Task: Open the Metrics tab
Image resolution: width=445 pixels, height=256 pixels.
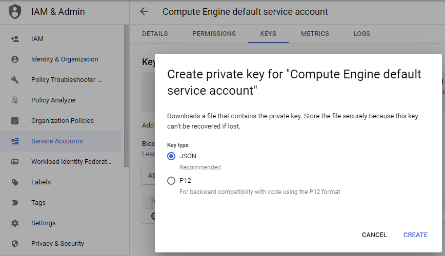Action: tap(315, 34)
